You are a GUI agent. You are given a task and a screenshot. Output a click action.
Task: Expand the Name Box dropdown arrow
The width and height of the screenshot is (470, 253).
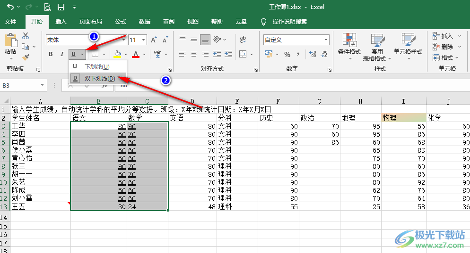[x=42, y=85]
